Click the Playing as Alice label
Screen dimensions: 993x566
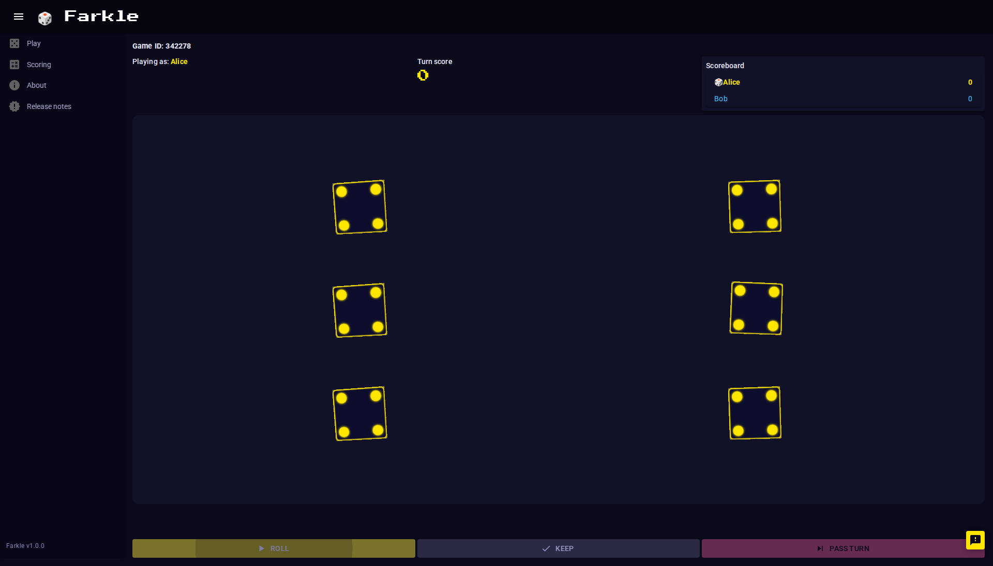coord(160,61)
